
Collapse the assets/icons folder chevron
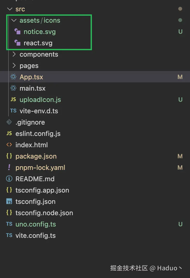click(x=14, y=20)
